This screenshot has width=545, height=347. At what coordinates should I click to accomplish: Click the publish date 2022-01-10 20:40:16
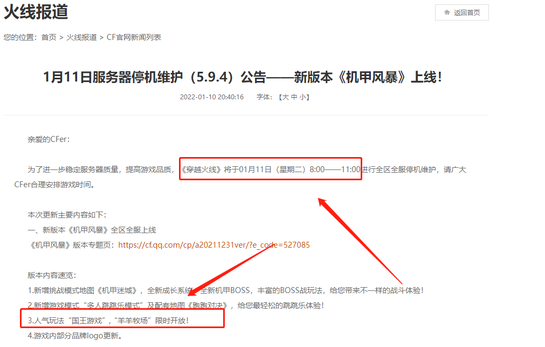(212, 97)
